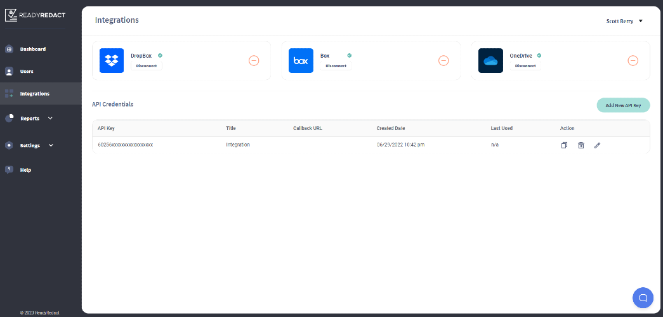Click the Title column header

[231, 128]
